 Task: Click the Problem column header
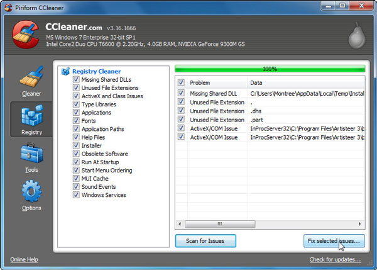pos(217,83)
